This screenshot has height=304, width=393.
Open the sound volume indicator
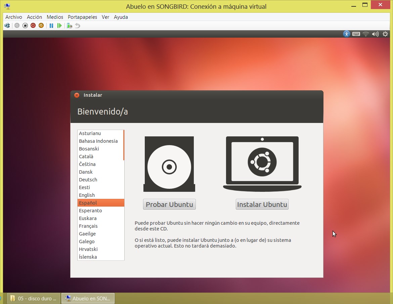[x=375, y=34]
